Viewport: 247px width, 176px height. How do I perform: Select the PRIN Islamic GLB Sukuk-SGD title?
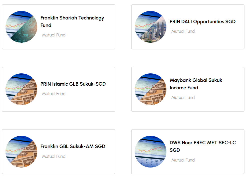pyautogui.click(x=73, y=84)
